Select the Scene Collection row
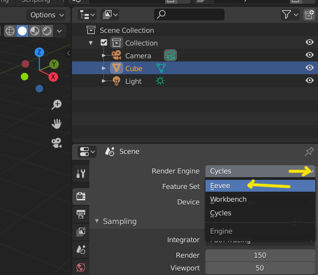 pyautogui.click(x=195, y=31)
